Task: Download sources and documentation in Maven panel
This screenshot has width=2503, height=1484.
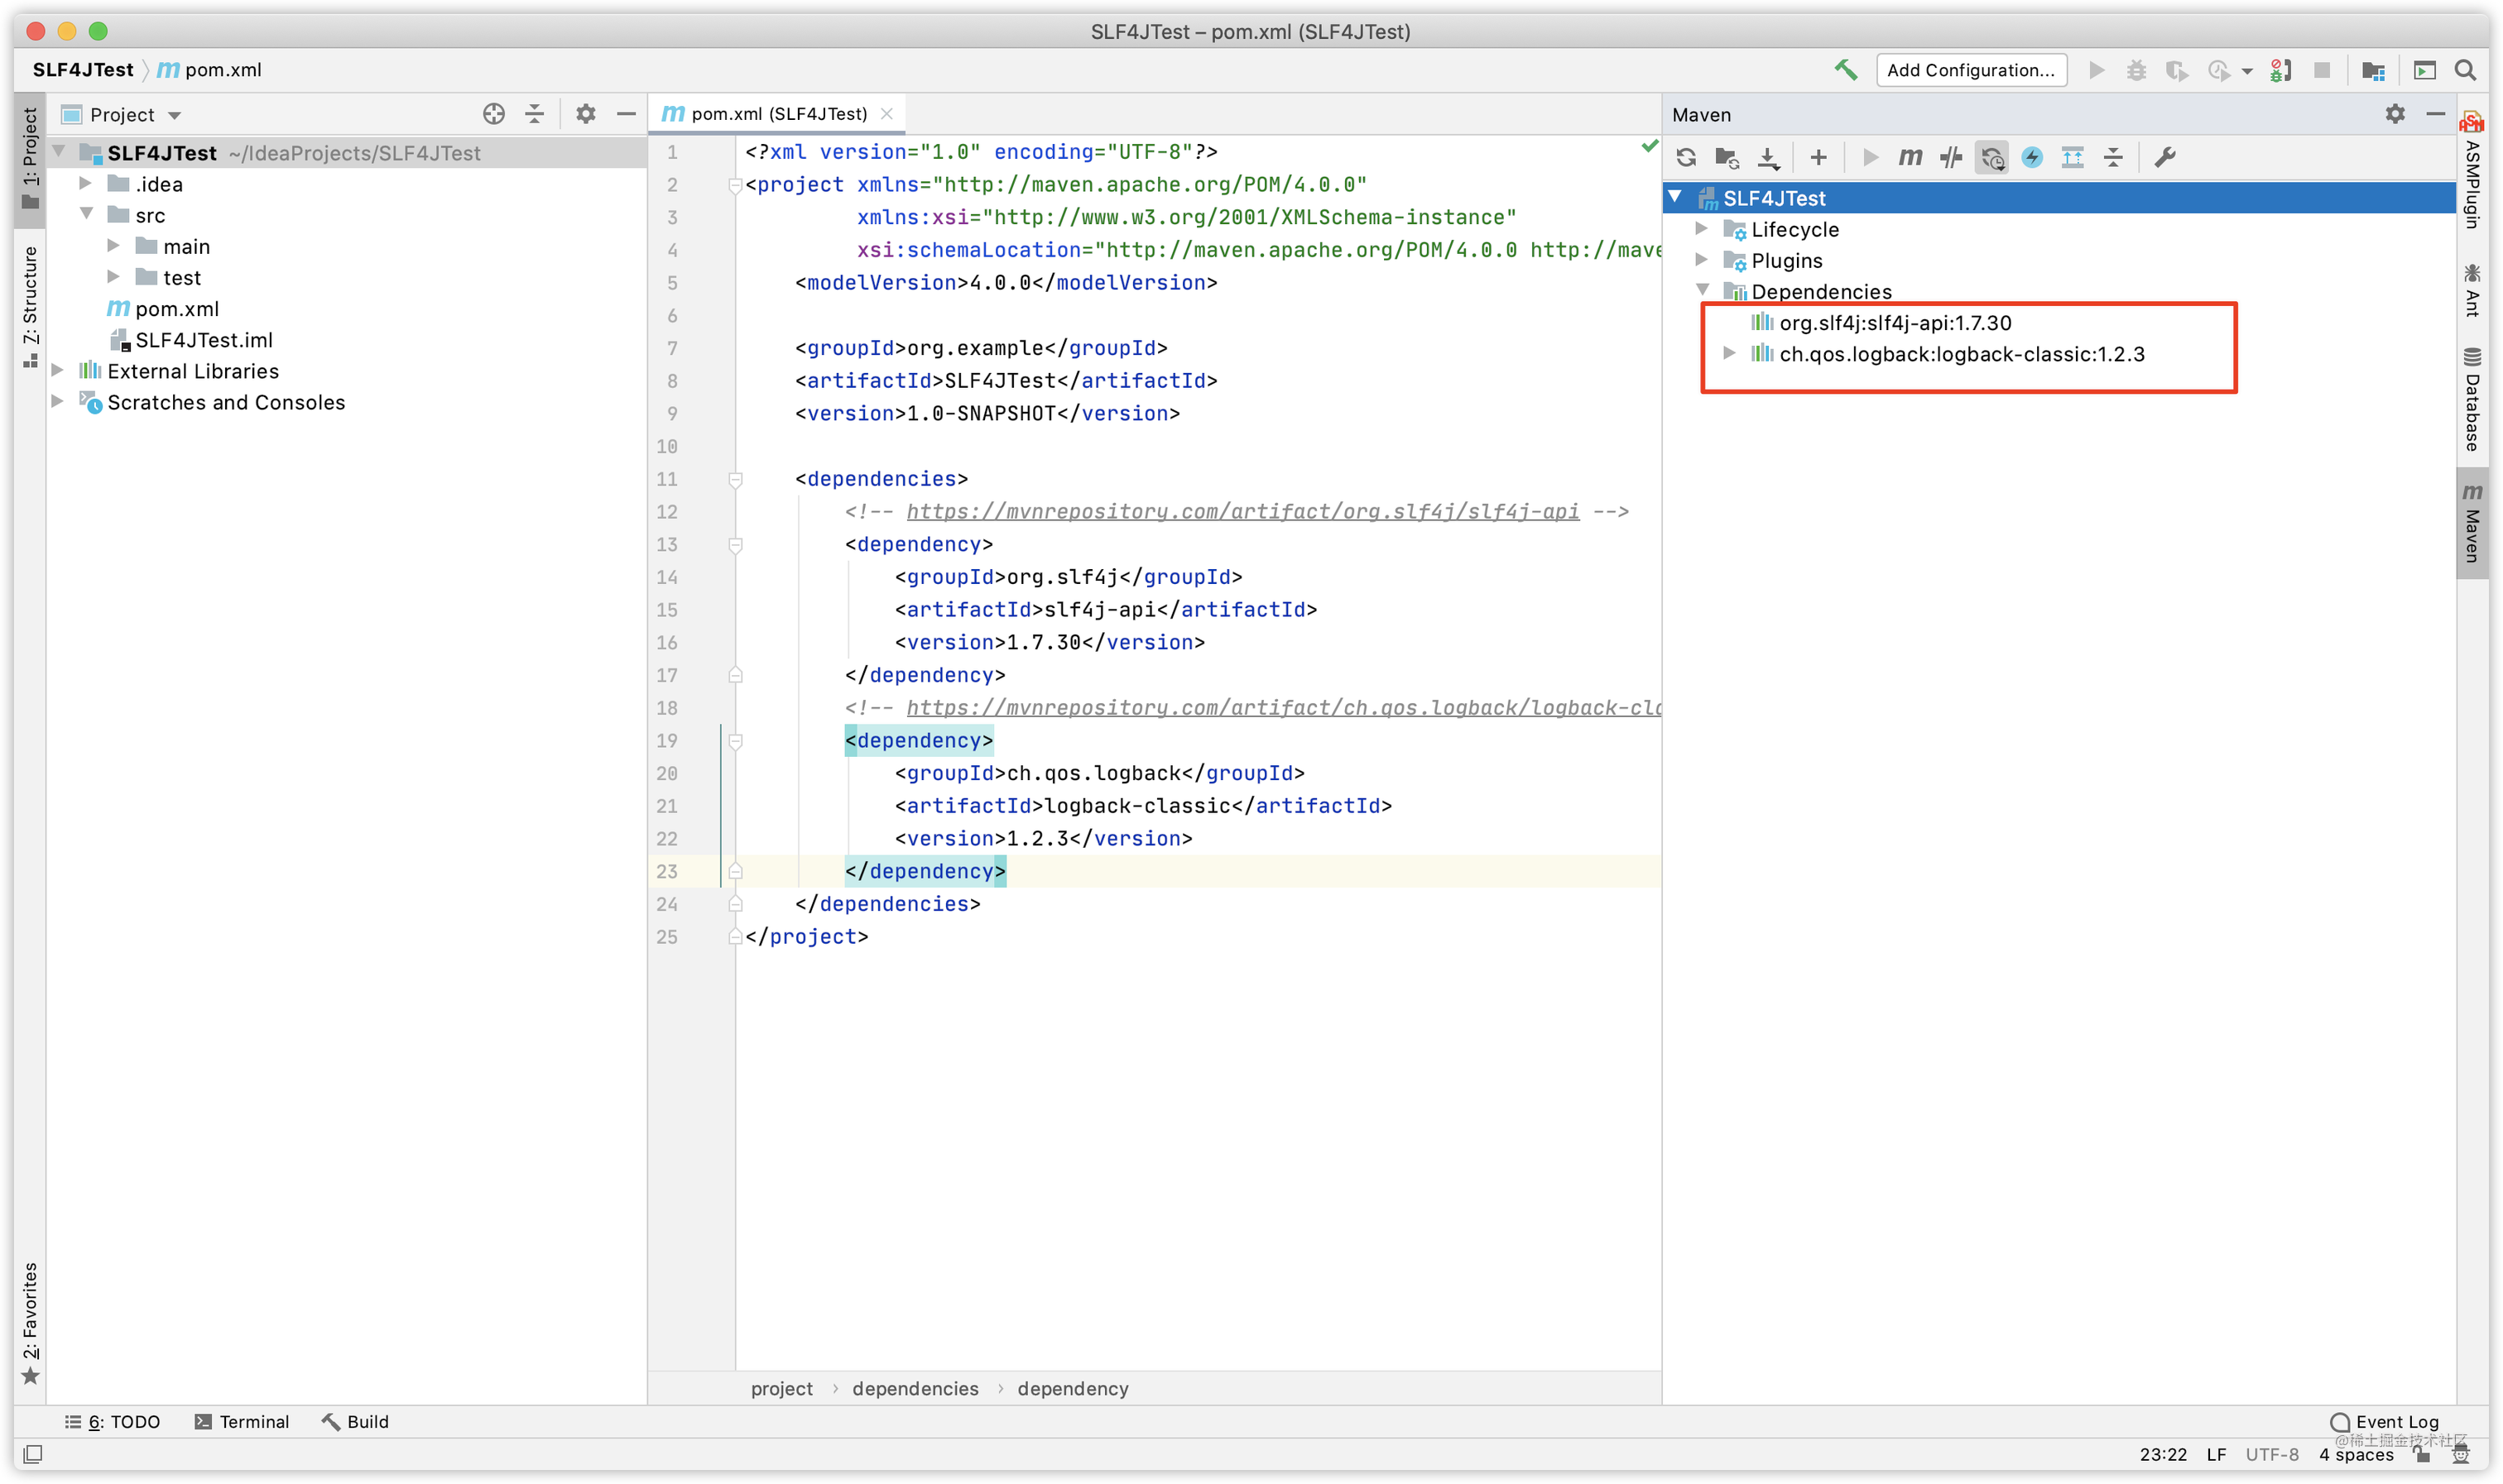Action: [x=1770, y=157]
